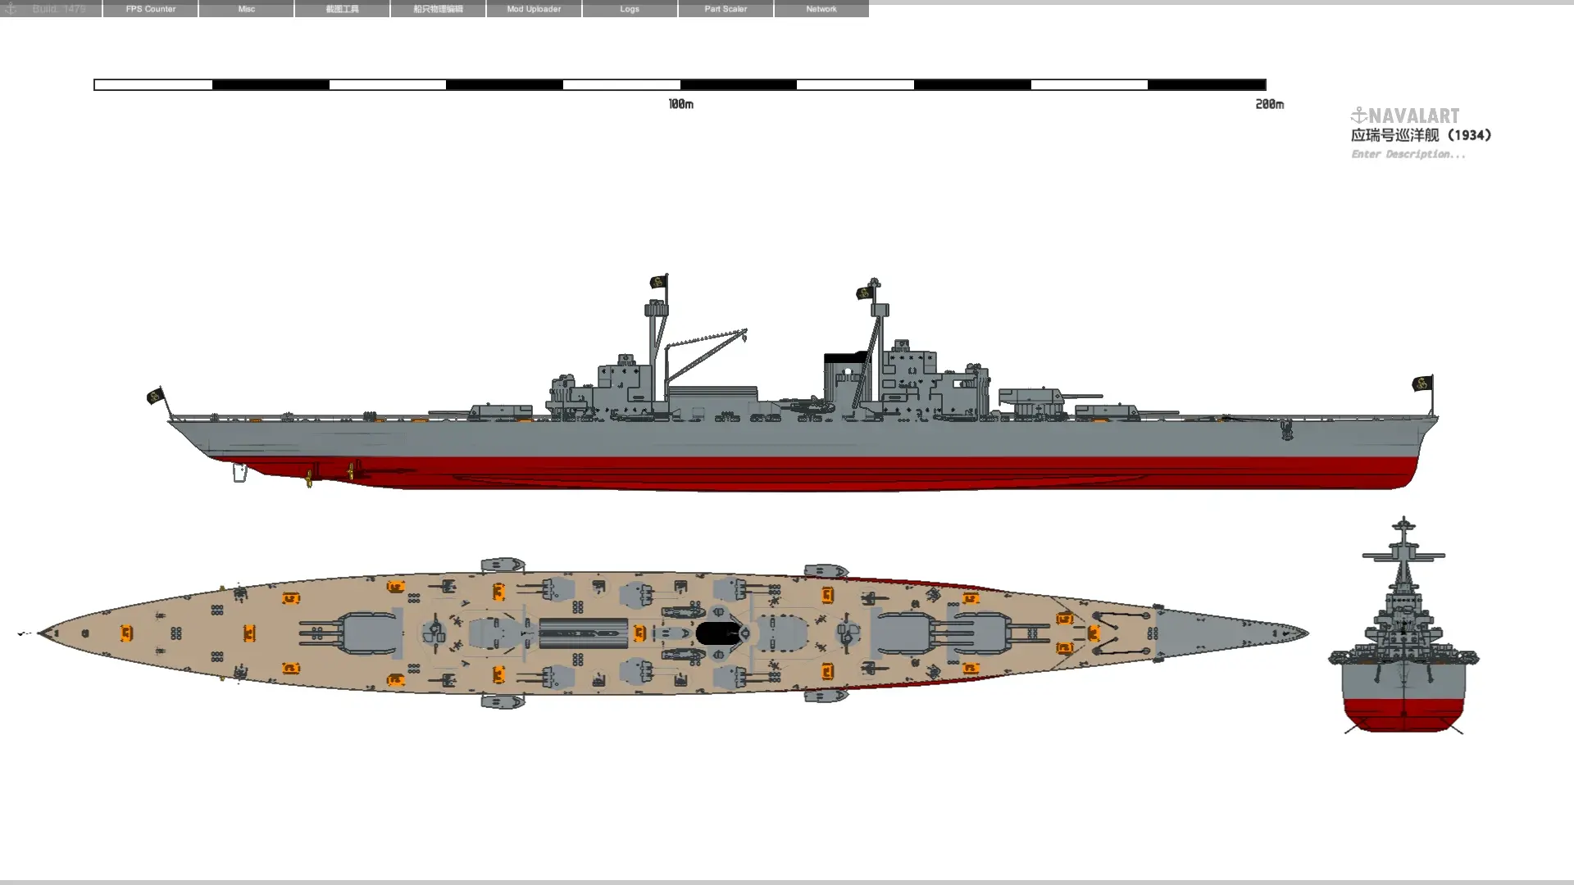Screen dimensions: 1574x885
Task: Open the 船只物理编辑 ship physics tab
Action: coord(438,9)
